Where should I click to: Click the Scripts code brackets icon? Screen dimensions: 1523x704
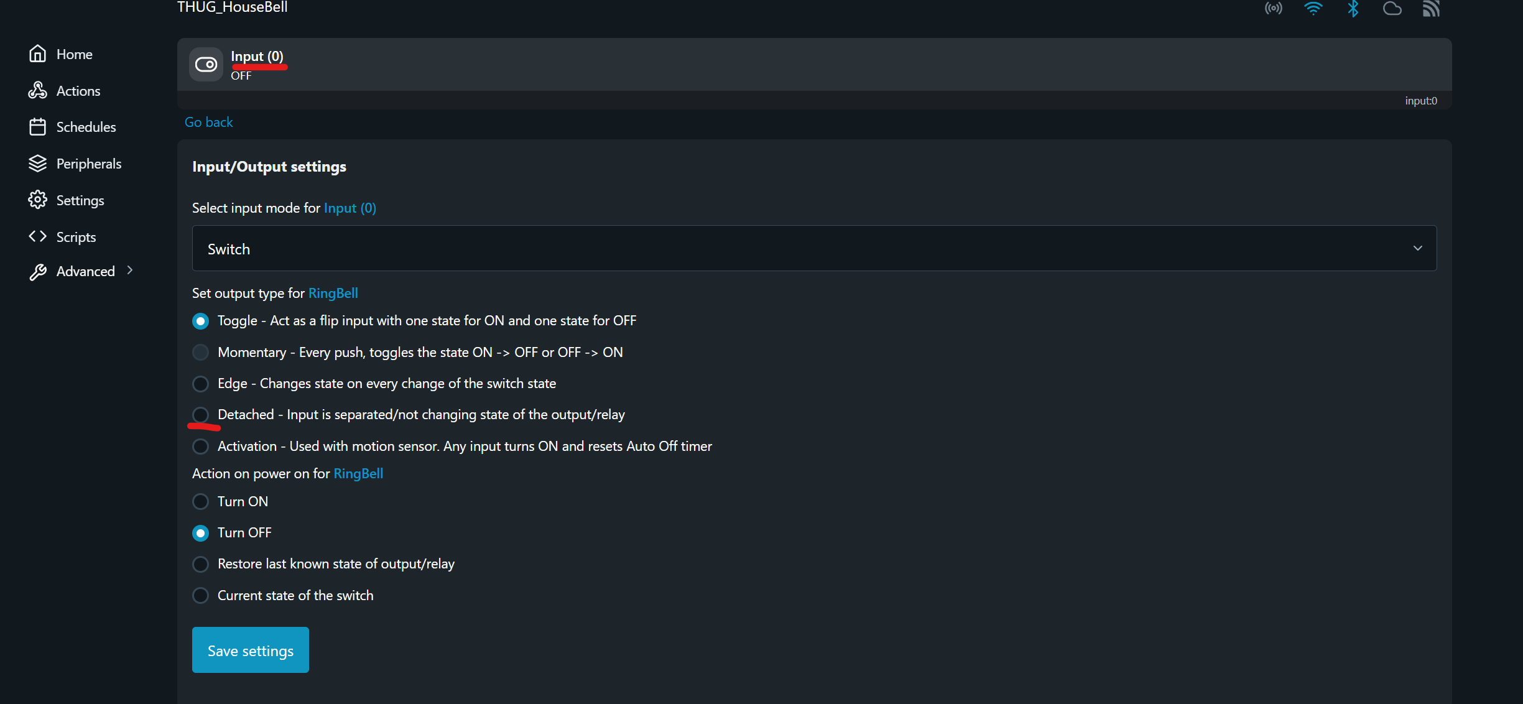pos(37,236)
